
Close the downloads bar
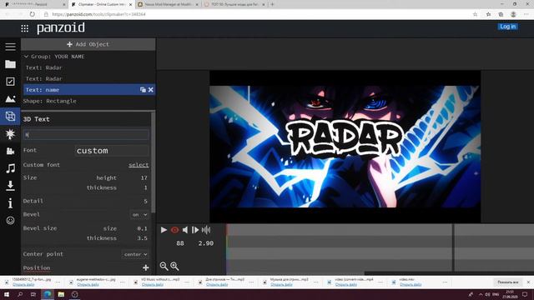click(528, 282)
